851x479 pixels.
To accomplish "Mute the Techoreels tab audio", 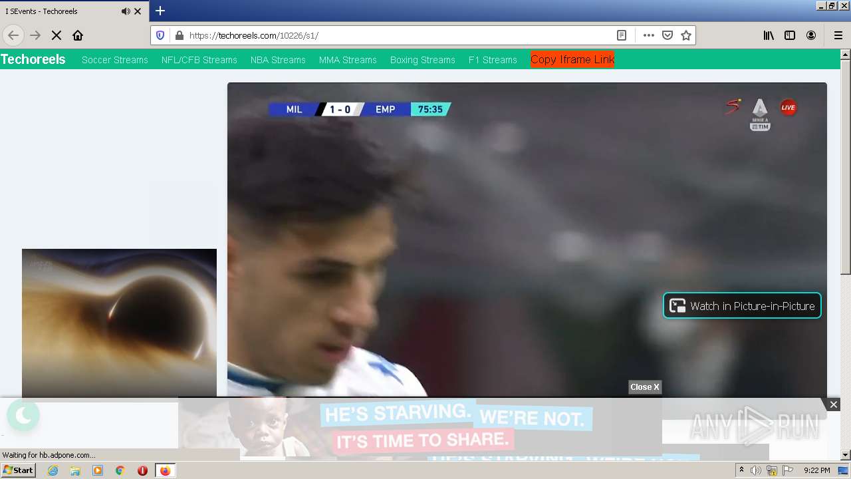I will click(x=126, y=11).
